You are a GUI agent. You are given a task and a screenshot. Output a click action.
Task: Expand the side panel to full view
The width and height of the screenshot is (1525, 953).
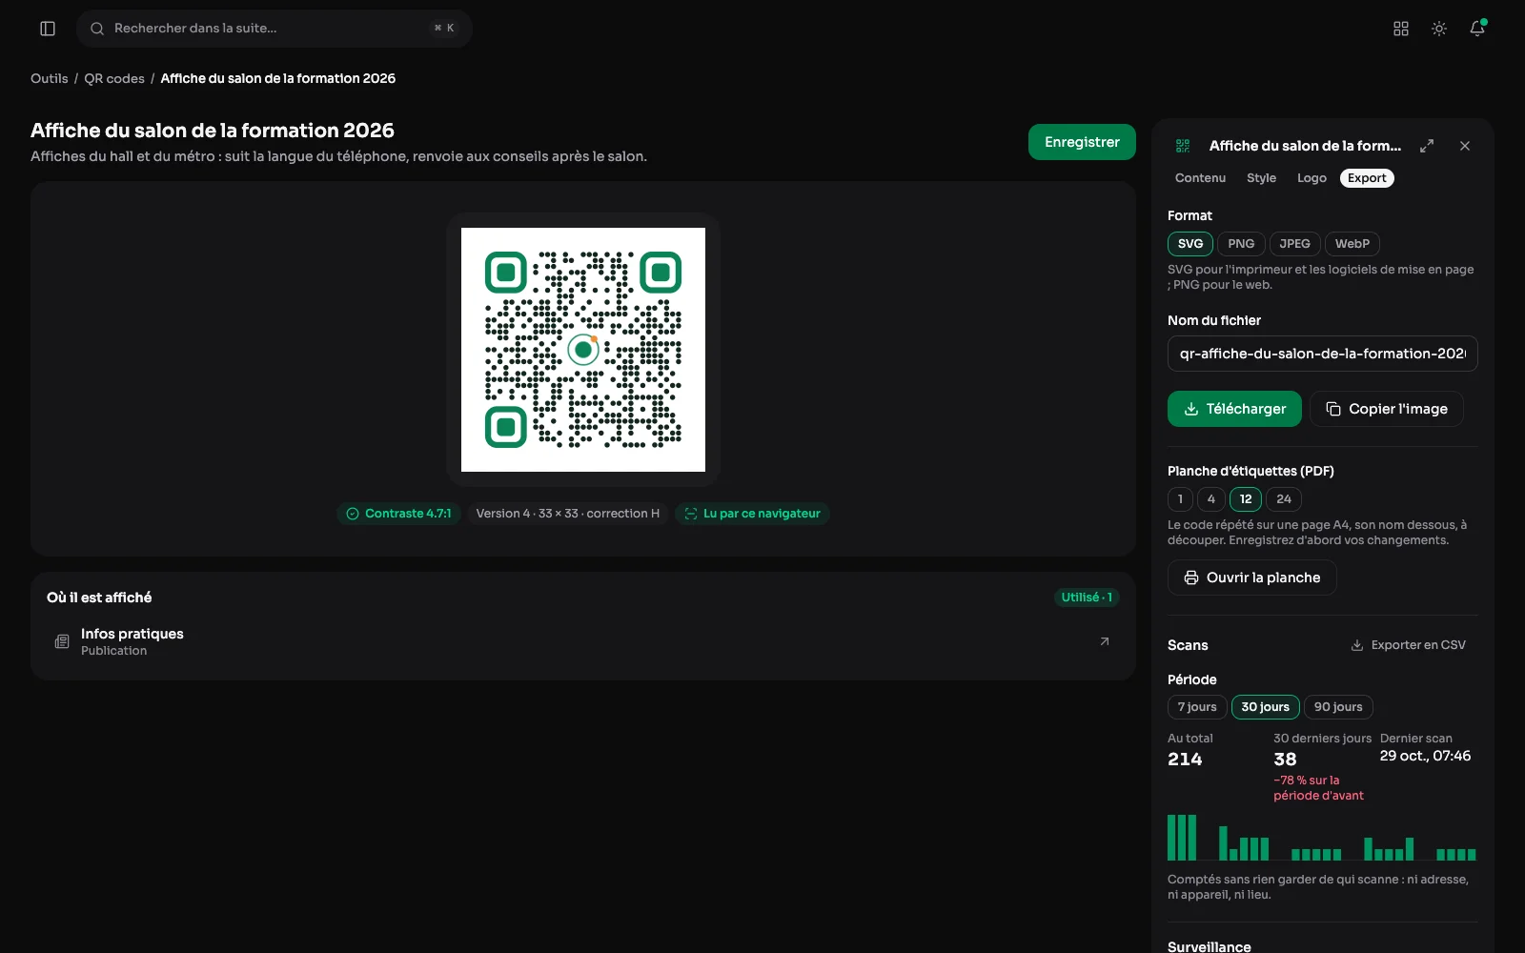pyautogui.click(x=1427, y=146)
